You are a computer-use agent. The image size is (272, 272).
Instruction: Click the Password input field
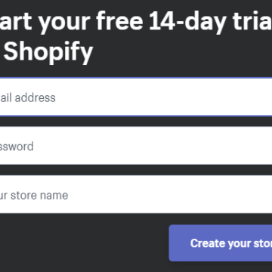136,146
